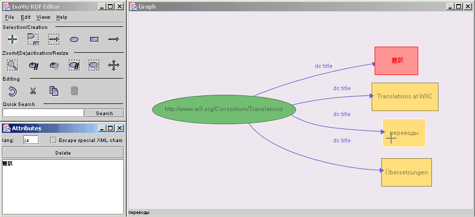
Task: Pick the create literal rectangle tool
Action: coord(94,39)
